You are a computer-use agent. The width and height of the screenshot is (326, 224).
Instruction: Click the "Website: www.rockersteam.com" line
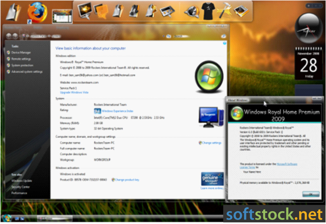click(x=79, y=83)
